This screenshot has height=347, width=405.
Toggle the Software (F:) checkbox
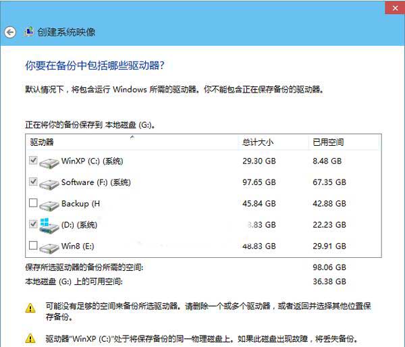coord(33,182)
